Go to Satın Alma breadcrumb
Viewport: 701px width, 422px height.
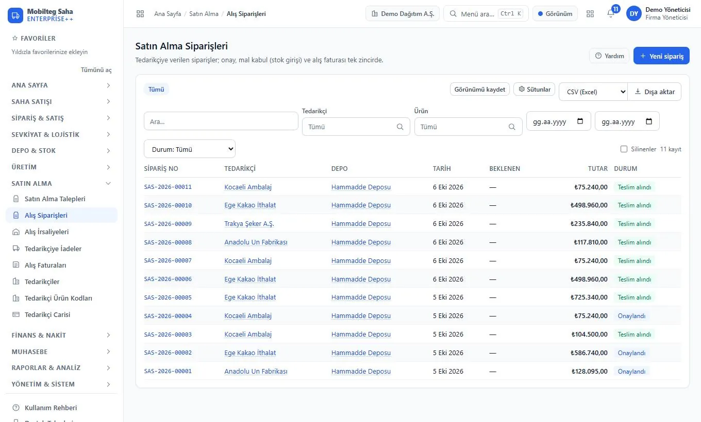[x=204, y=14]
